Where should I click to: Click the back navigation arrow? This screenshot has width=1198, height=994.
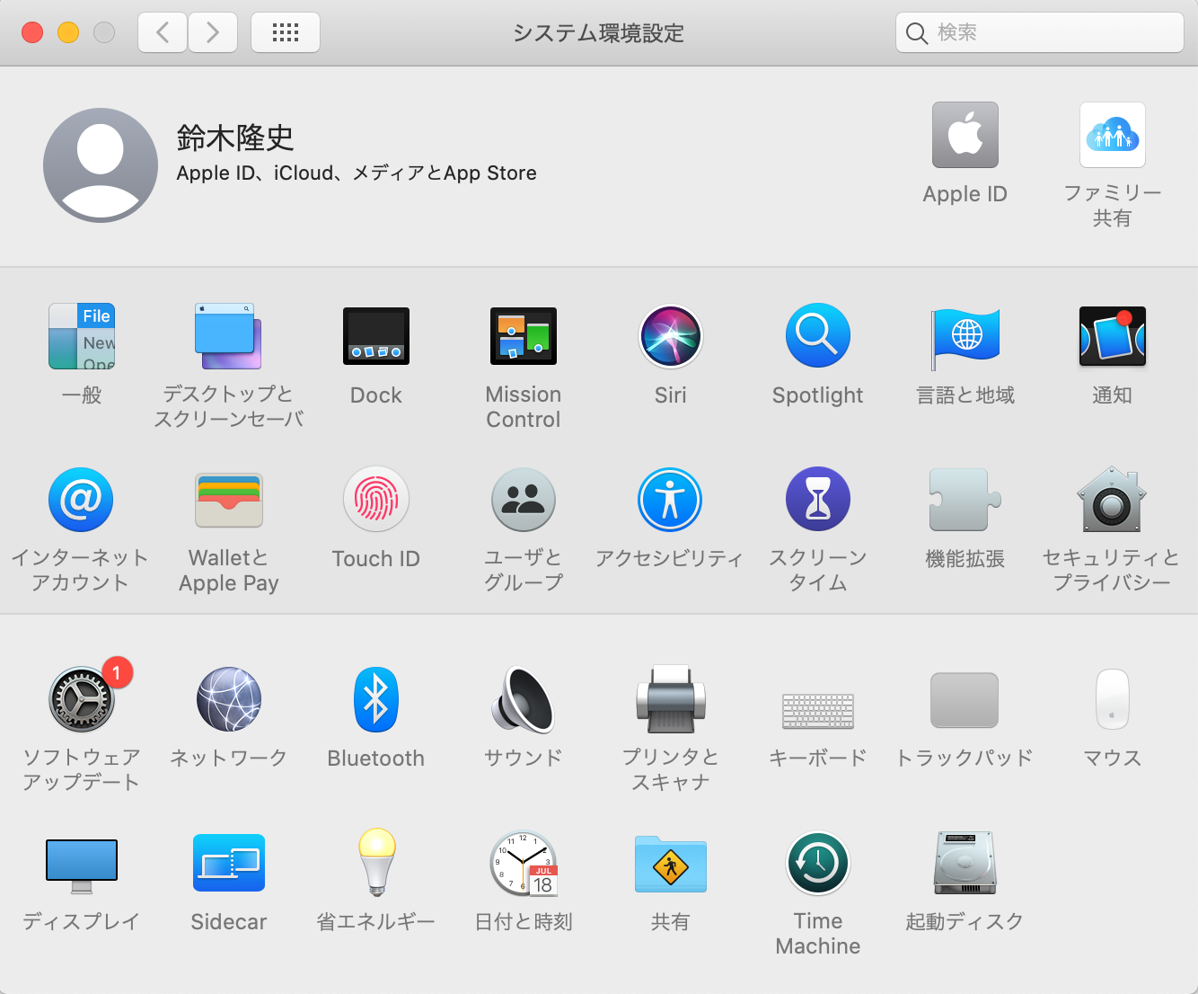coord(163,33)
